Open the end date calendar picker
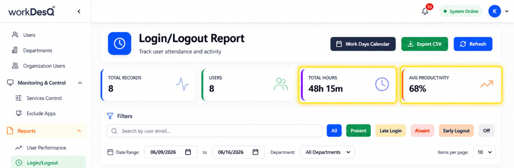This screenshot has height=168, width=514. (256, 152)
